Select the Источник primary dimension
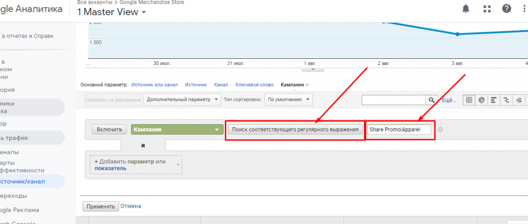Screen dimensions: 528x224 [195, 85]
